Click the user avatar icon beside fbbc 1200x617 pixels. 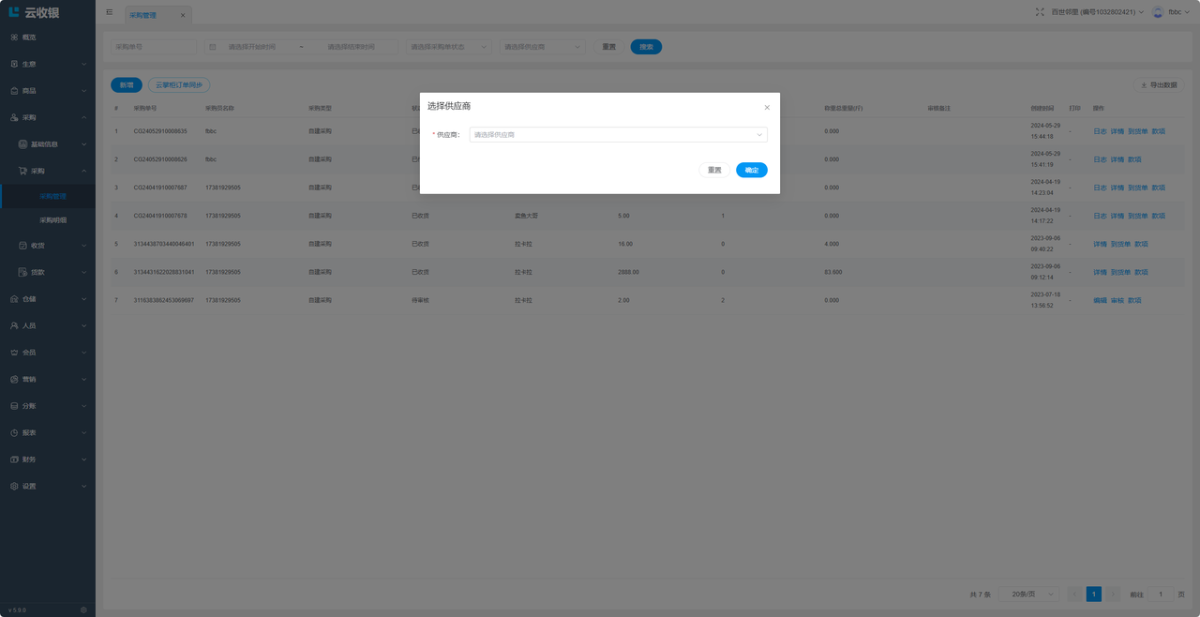point(1158,12)
